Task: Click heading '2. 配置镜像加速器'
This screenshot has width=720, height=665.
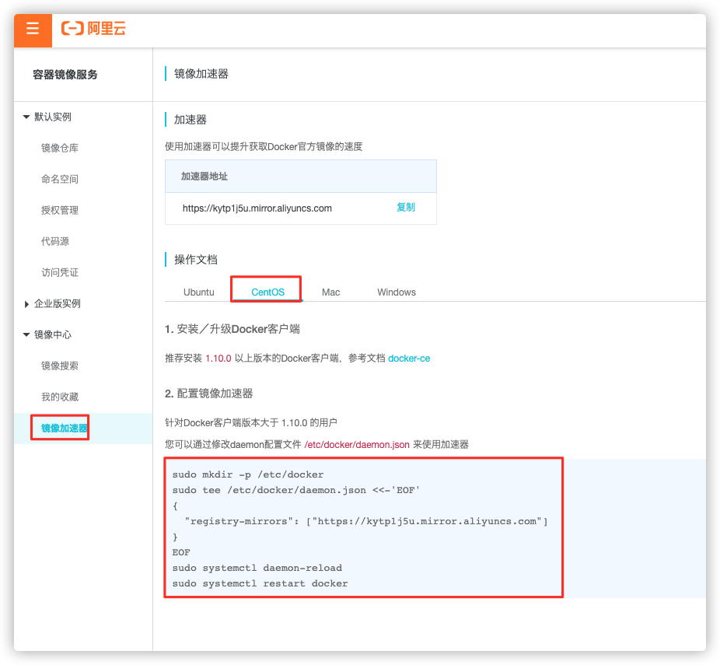Action: [x=209, y=394]
